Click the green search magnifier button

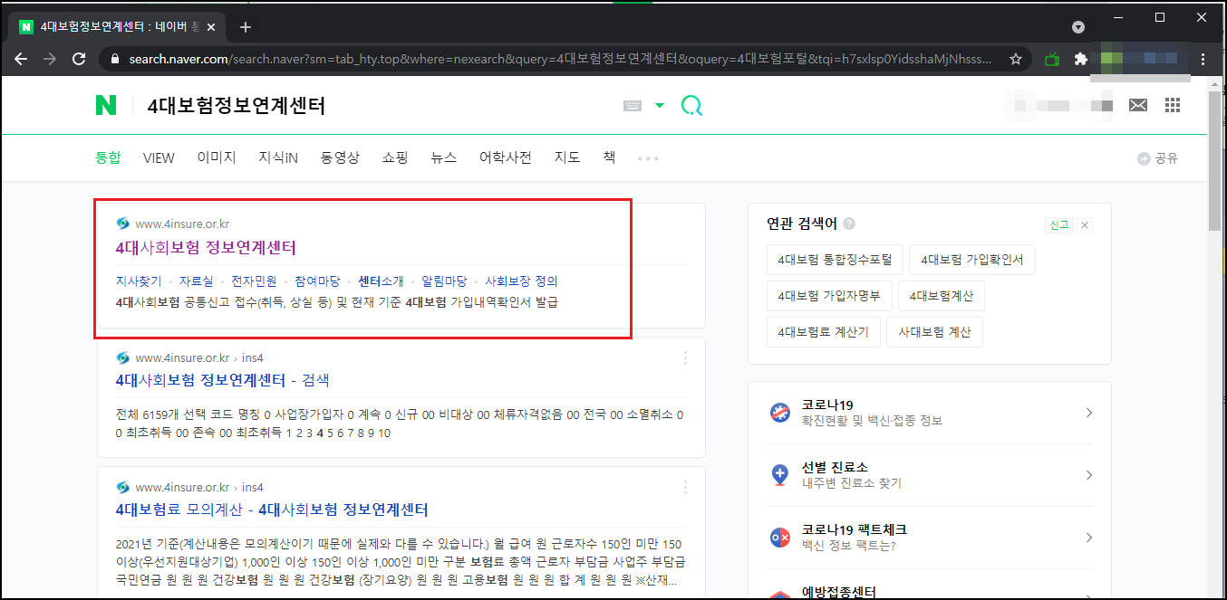click(691, 106)
